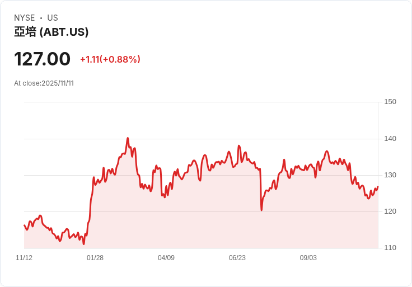Click the lowest point of the line before 01/28
Viewport: 412px width, 287px height.
[x=84, y=244]
